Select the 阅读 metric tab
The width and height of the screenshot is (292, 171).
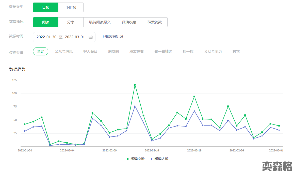pyautogui.click(x=46, y=22)
